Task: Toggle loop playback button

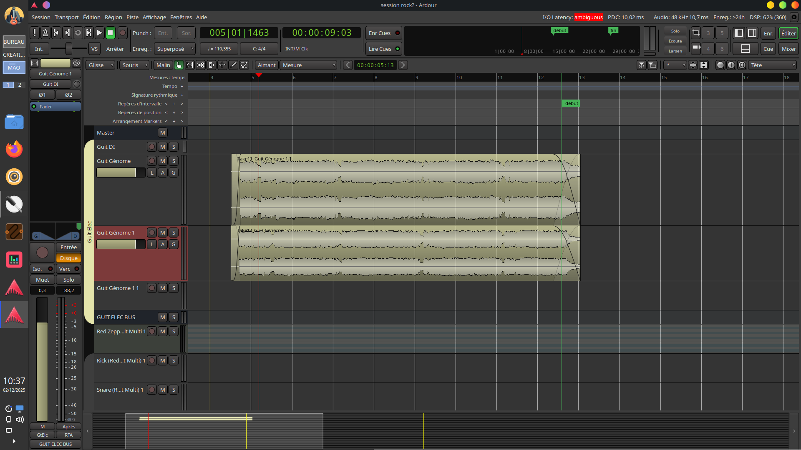Action: point(78,33)
